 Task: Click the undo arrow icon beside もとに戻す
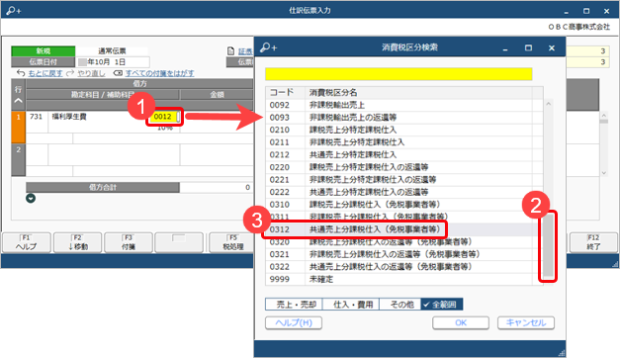tap(21, 73)
